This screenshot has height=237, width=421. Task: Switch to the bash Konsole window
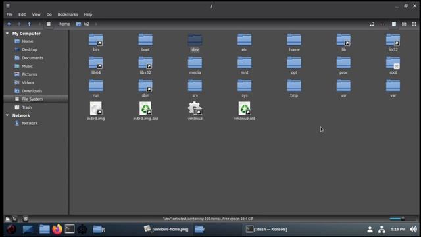coord(266,229)
